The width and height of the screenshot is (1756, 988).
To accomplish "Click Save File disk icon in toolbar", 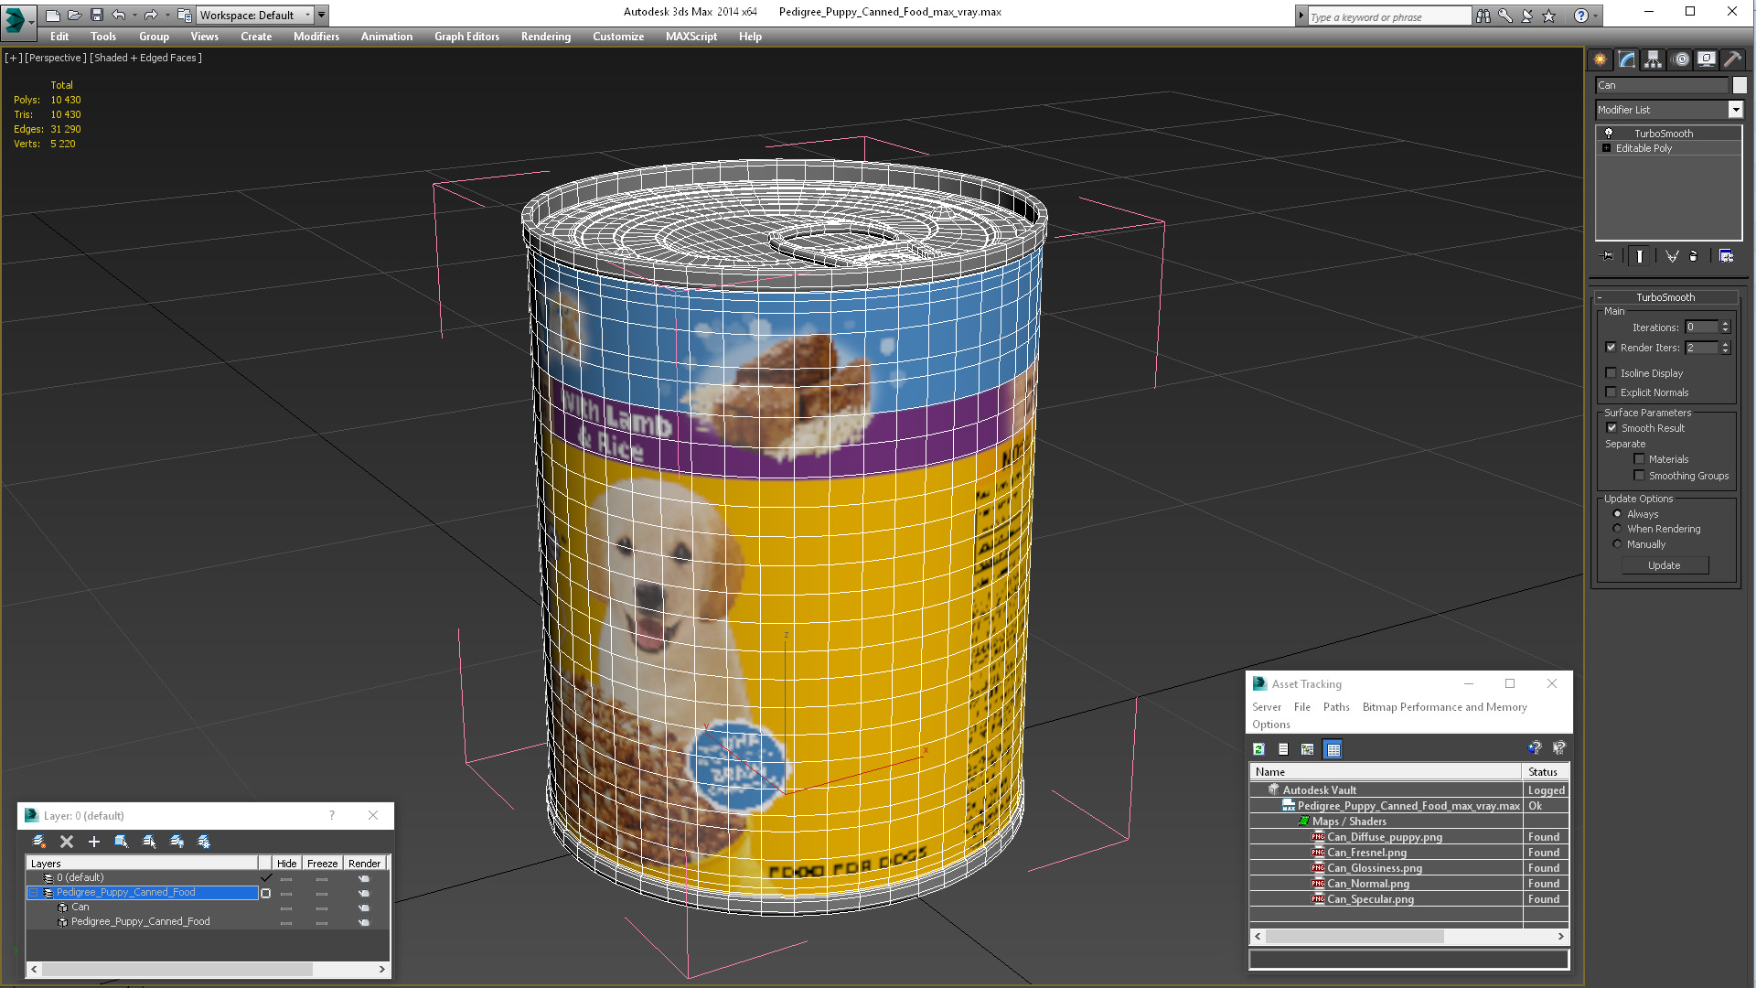I will click(96, 15).
